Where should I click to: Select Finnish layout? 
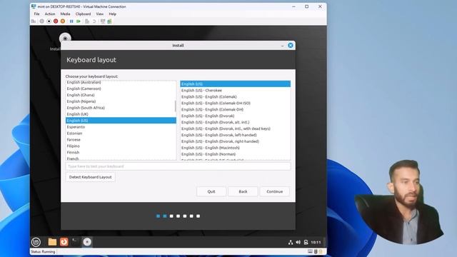pos(121,152)
